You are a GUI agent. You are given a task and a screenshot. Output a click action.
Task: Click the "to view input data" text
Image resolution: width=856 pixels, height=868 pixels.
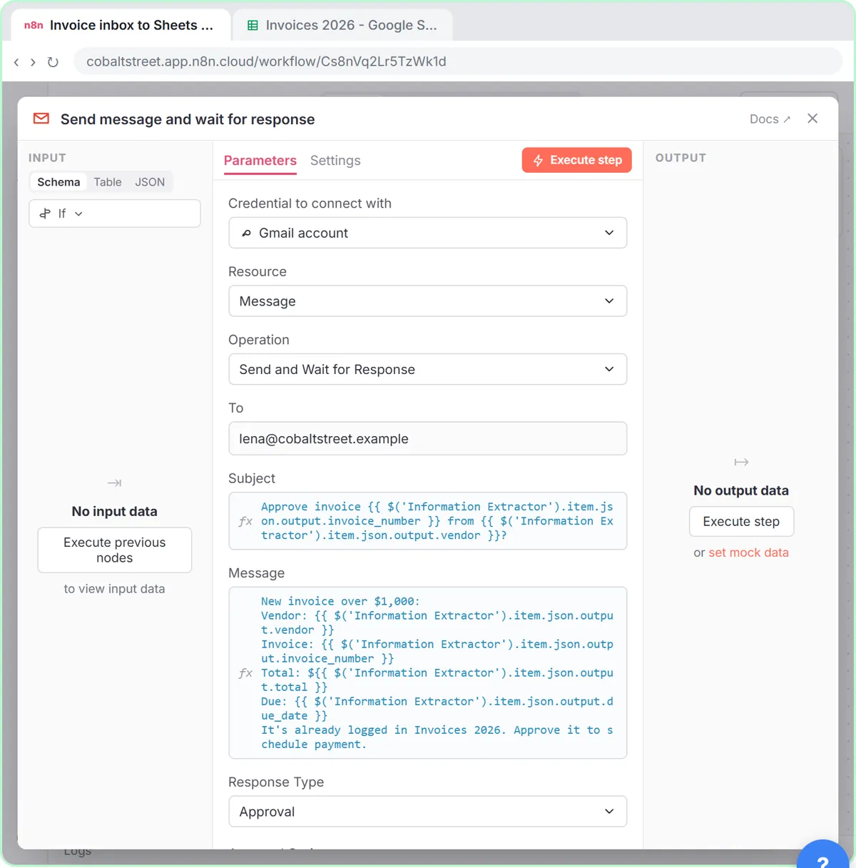pyautogui.click(x=114, y=589)
